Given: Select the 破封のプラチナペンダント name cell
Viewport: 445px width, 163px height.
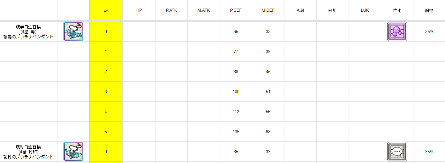Looking at the screenshot, I should tap(29, 152).
